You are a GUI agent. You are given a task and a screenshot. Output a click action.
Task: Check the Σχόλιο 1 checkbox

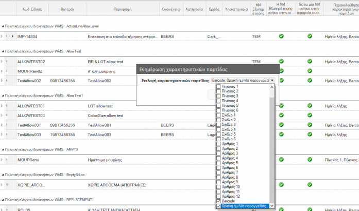coord(218,115)
